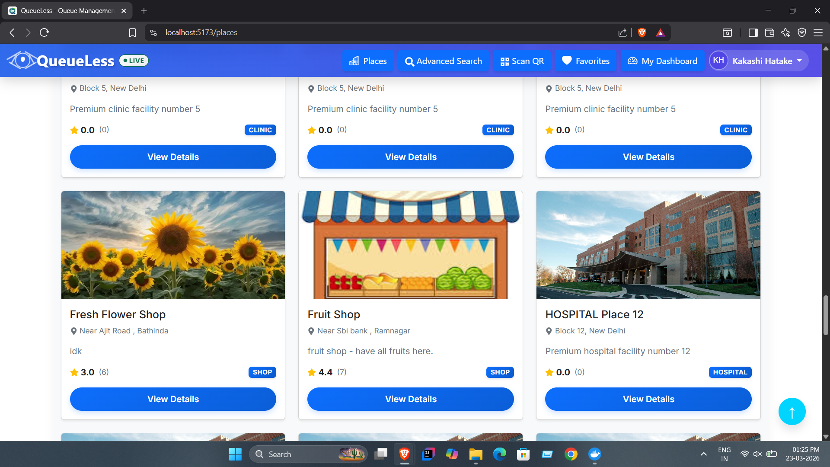
Task: Open the Scan QR nav item
Action: 522,61
